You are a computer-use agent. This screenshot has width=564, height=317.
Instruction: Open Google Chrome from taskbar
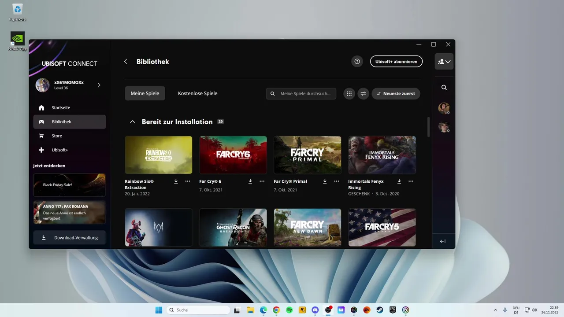coord(276,310)
